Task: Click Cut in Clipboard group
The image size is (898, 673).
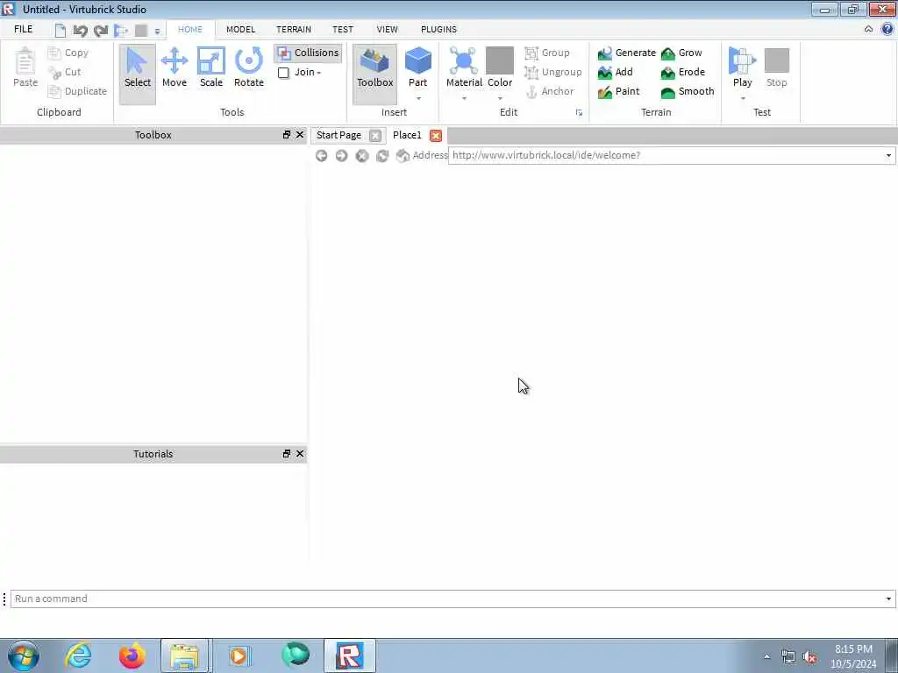Action: (x=65, y=72)
